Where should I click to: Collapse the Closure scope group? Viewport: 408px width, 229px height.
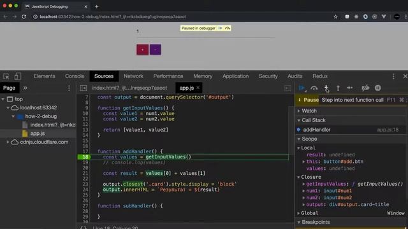pyautogui.click(x=299, y=177)
